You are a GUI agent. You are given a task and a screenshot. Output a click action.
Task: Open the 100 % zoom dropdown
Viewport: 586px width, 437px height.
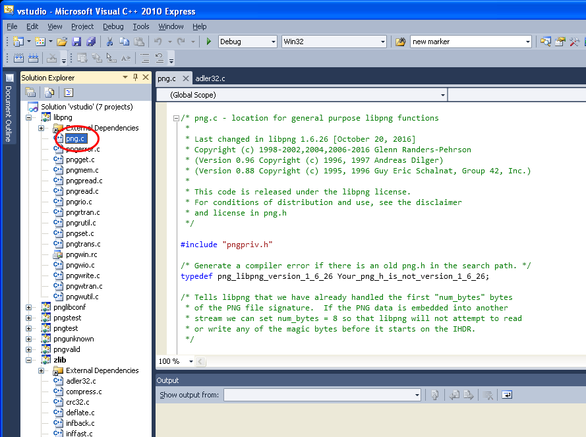[191, 361]
